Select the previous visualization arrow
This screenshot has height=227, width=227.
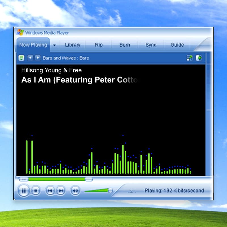coord(30,58)
